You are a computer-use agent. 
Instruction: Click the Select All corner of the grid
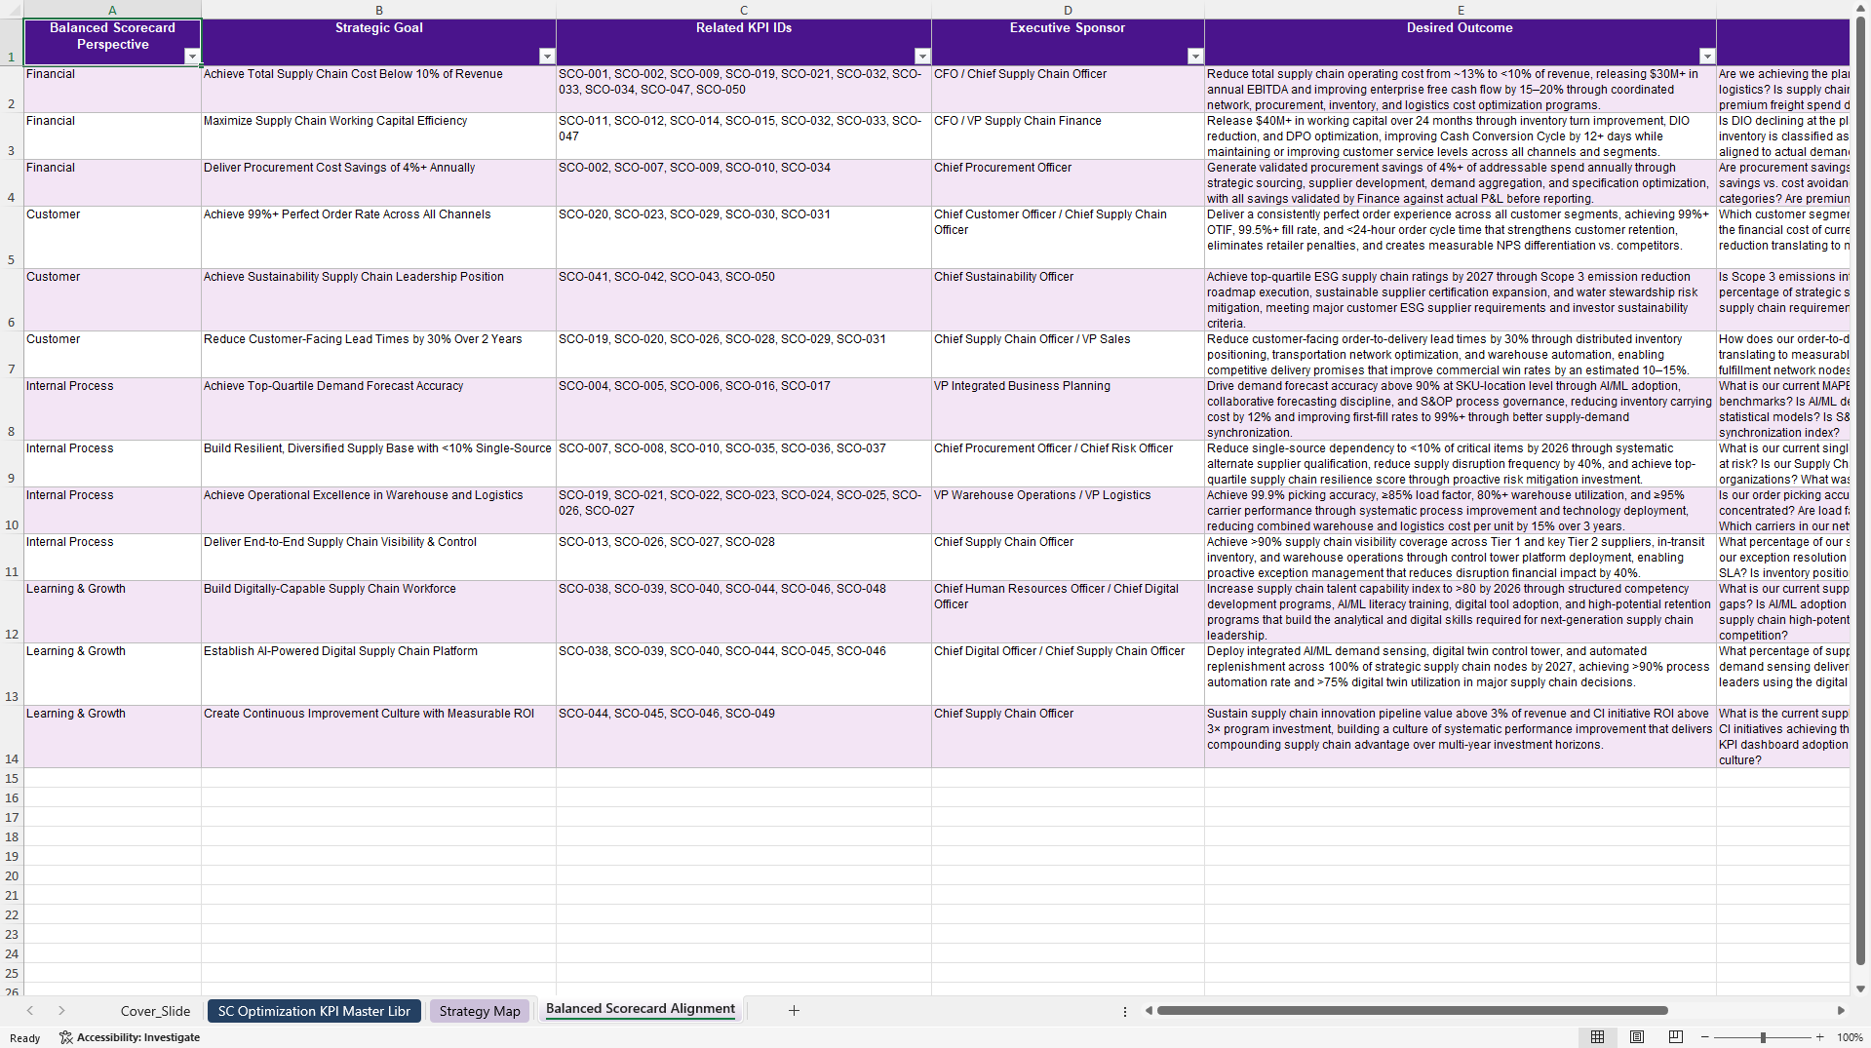click(x=12, y=10)
